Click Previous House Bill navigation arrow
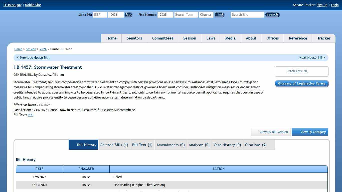 (x=33, y=57)
